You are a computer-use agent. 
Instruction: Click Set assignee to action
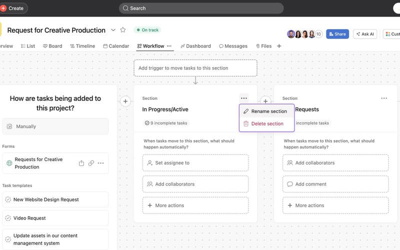pos(195,163)
